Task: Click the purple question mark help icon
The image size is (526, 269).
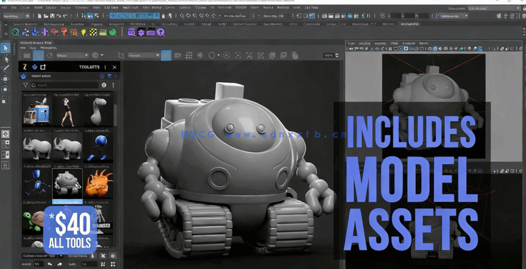Action: [x=161, y=32]
